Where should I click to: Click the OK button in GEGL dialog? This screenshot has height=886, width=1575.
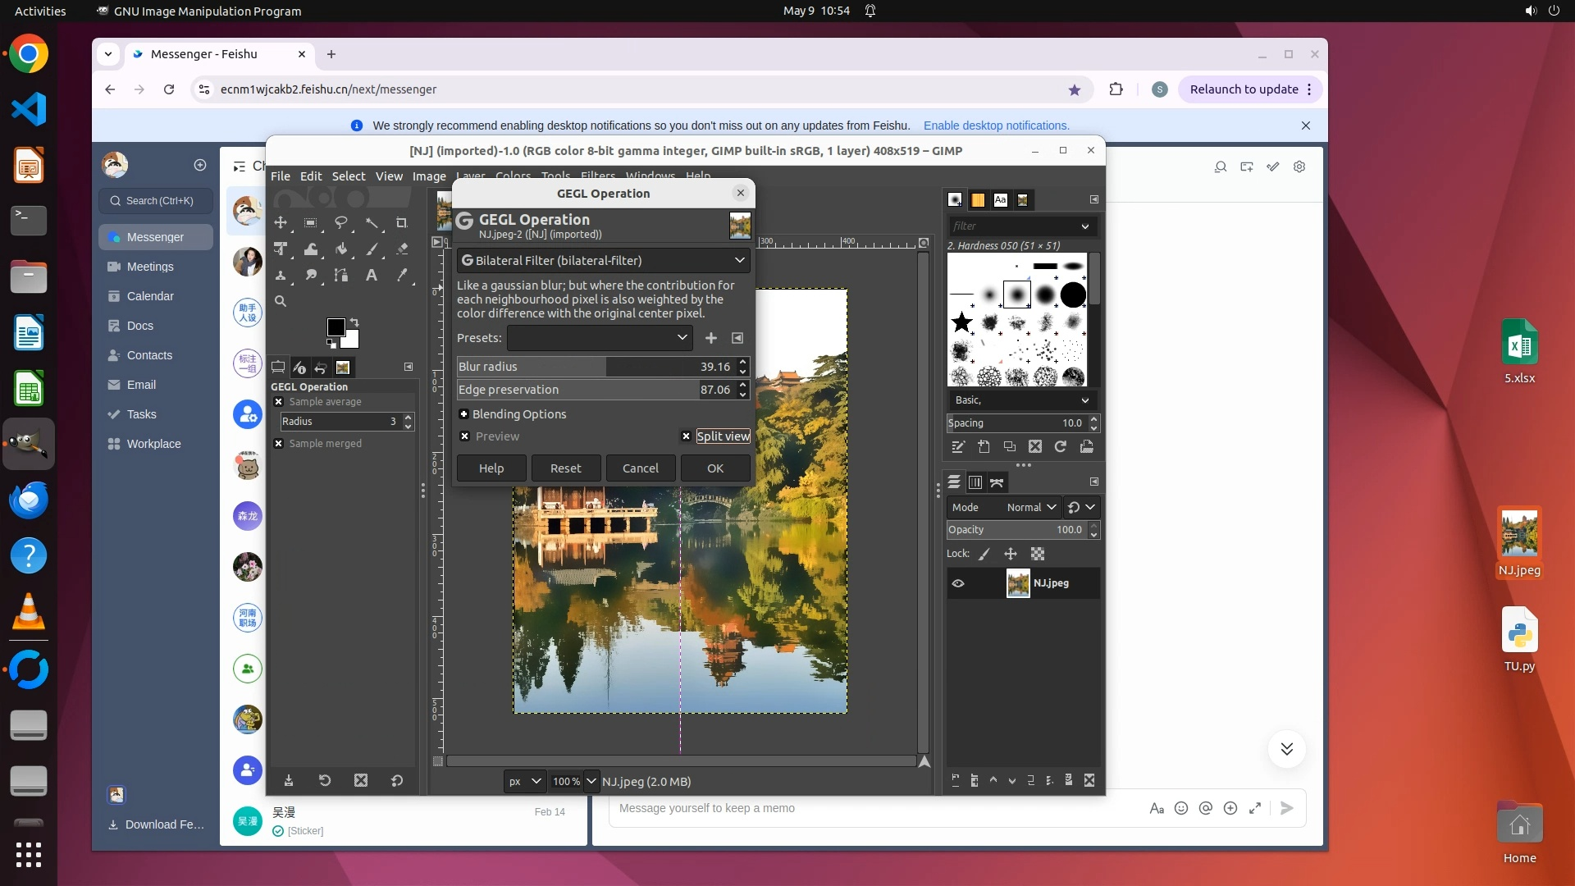pos(714,468)
